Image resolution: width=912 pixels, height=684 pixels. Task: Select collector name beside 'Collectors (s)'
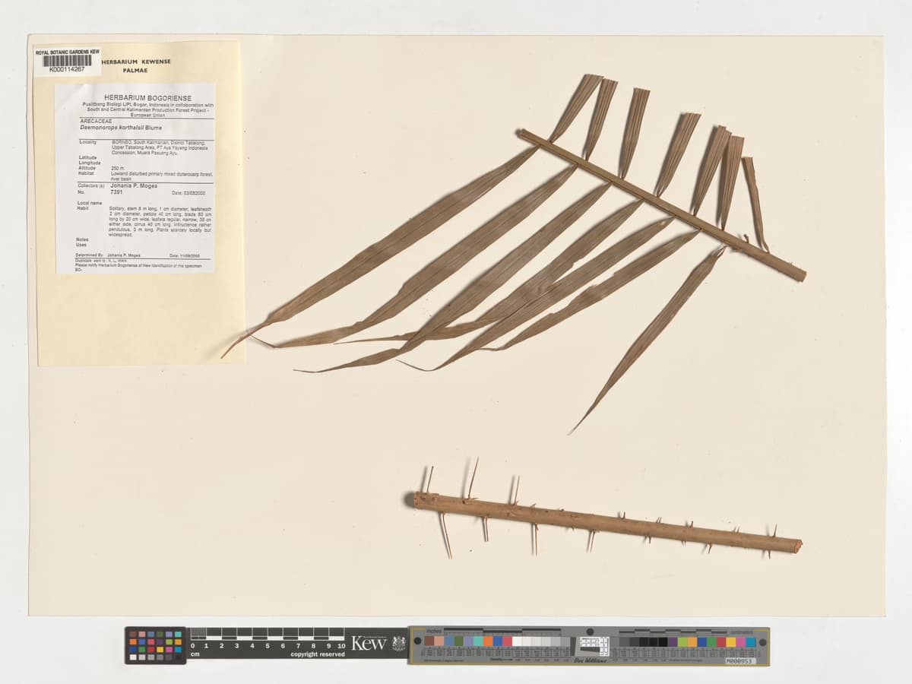pyautogui.click(x=134, y=185)
